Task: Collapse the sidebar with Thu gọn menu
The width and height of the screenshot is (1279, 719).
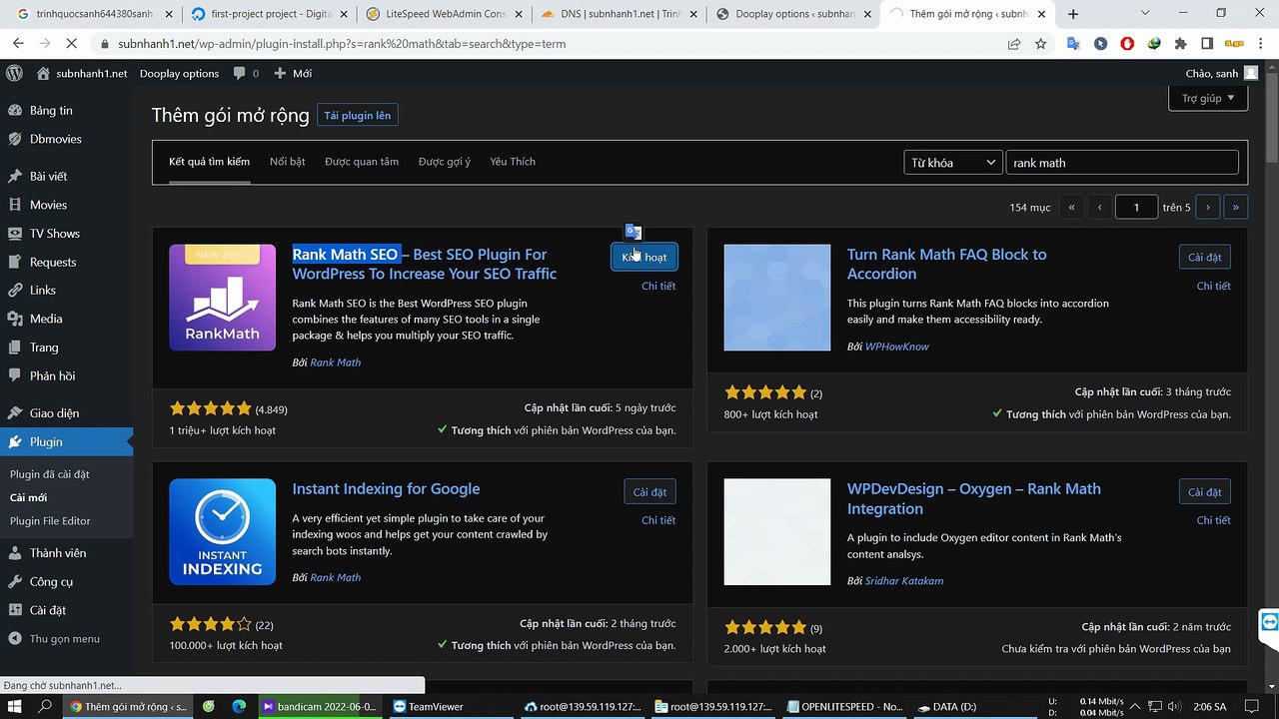Action: point(66,638)
